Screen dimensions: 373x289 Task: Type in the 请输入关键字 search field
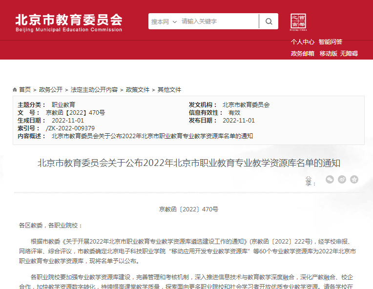pyautogui.click(x=217, y=21)
